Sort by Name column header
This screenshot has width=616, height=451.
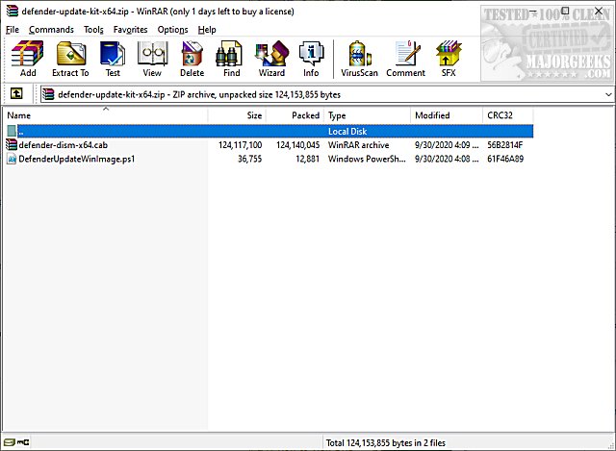point(106,115)
